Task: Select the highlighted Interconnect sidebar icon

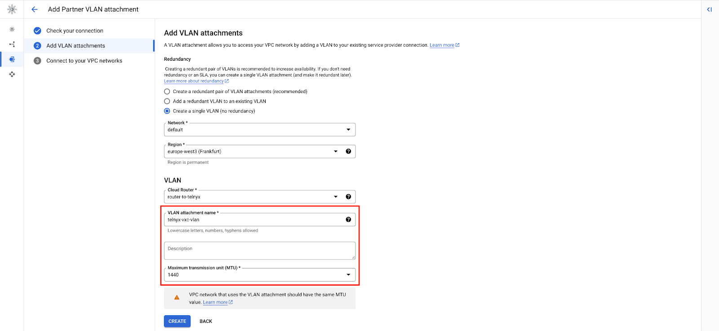Action: click(x=12, y=59)
